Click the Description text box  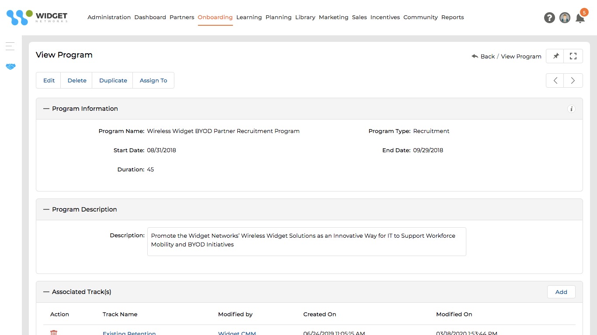(x=307, y=241)
